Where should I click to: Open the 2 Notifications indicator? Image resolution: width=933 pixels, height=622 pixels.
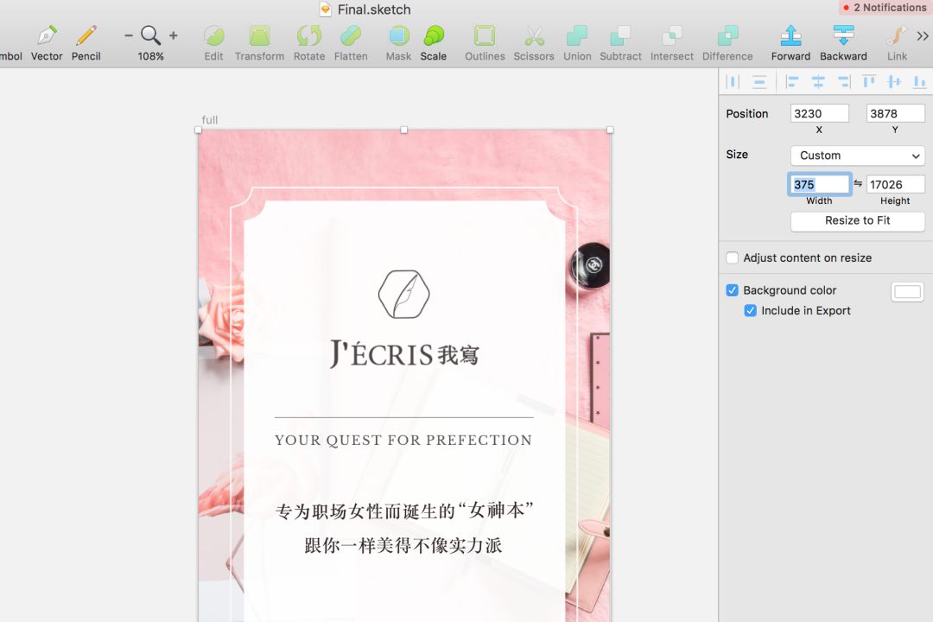click(x=885, y=8)
